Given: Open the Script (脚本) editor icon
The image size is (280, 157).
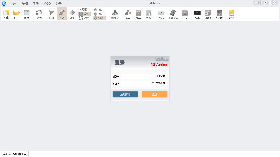Looking at the screenshot, I should coord(197,14).
